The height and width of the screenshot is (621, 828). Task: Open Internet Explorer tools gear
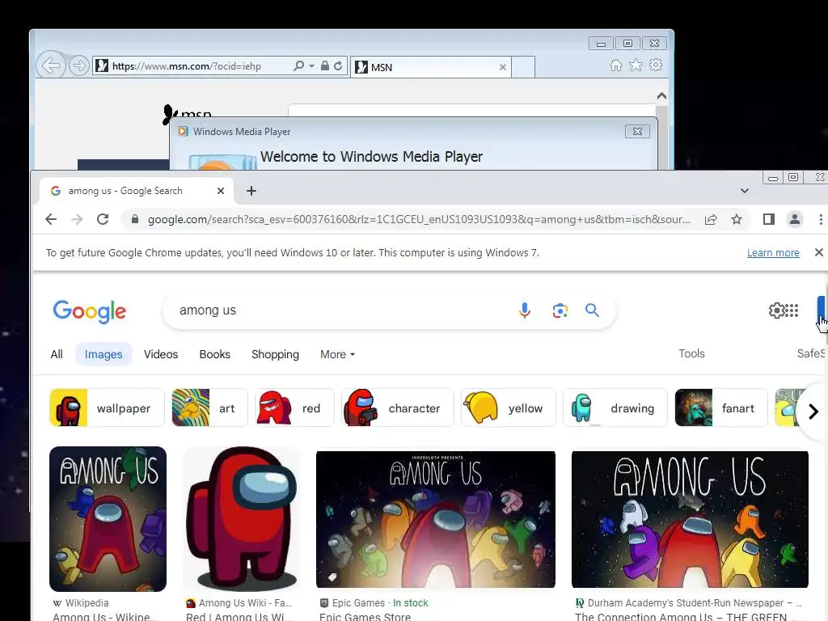pyautogui.click(x=656, y=65)
